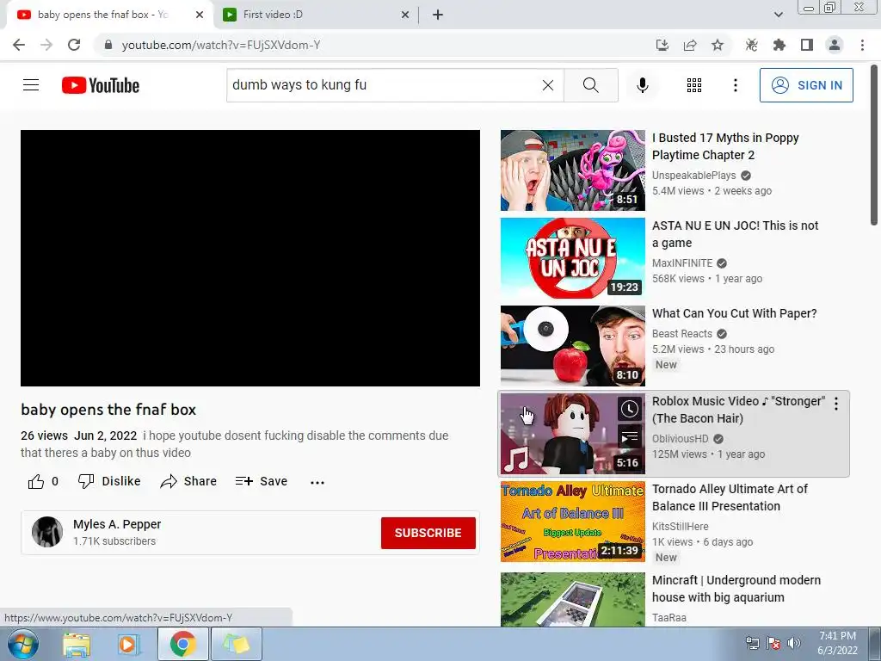Image resolution: width=881 pixels, height=661 pixels.
Task: Select Chrome in the taskbar
Action: click(x=182, y=644)
